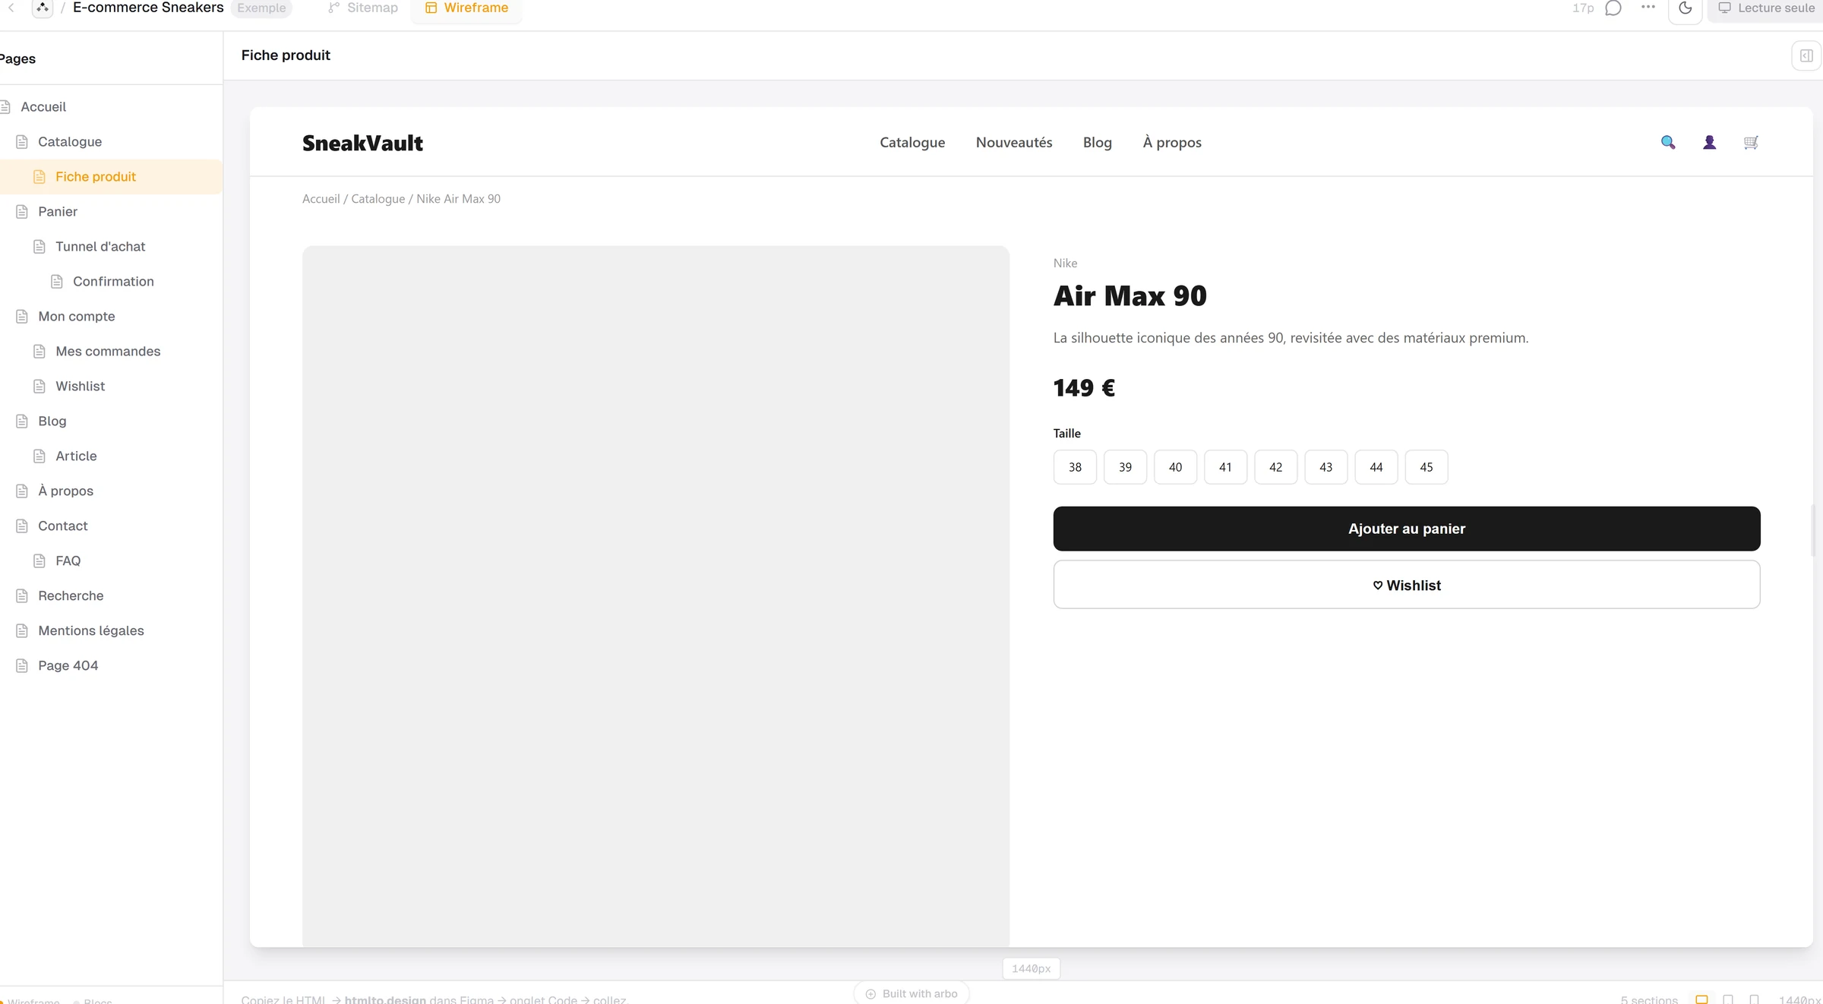Screen dimensions: 1823x1004
Task: Toggle dark mode with the moon icon
Action: click(1685, 8)
